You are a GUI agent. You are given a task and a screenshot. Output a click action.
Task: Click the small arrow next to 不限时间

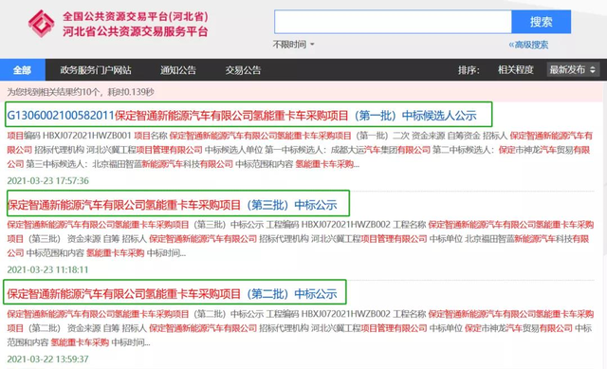[312, 45]
